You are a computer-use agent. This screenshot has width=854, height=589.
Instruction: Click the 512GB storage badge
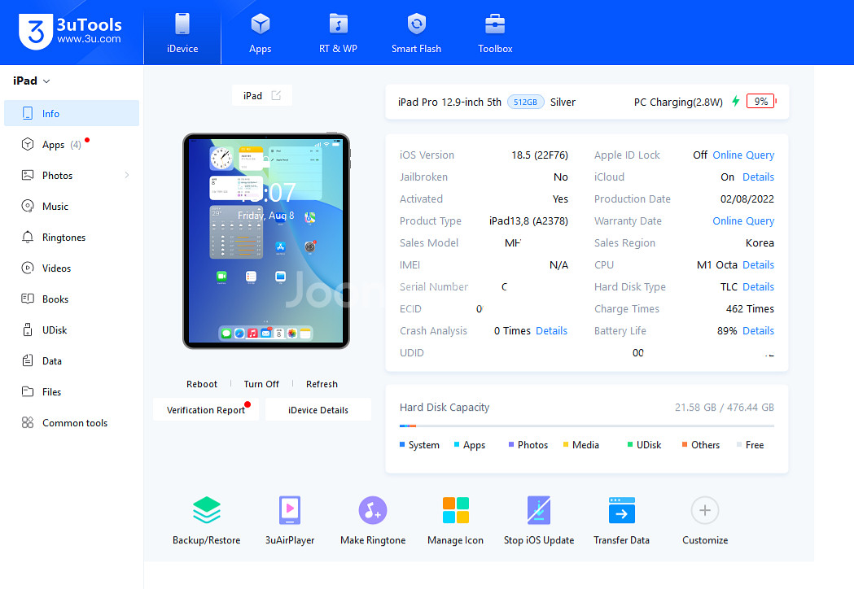coord(525,102)
